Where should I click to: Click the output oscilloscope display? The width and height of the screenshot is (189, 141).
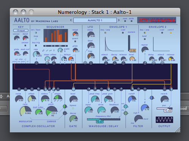point(164,120)
